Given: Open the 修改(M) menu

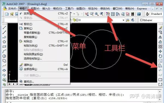Looking at the screenshot, I should point(105,8).
